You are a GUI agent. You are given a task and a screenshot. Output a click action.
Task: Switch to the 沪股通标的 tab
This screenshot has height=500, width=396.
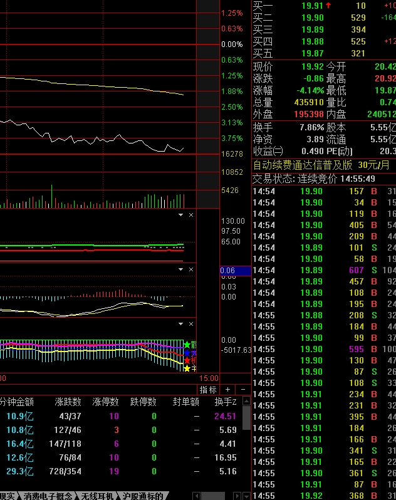point(143,496)
